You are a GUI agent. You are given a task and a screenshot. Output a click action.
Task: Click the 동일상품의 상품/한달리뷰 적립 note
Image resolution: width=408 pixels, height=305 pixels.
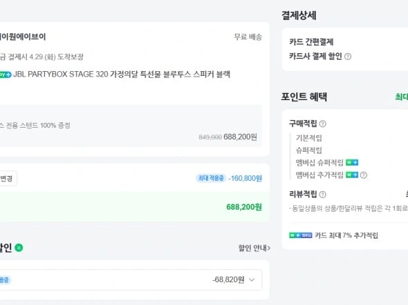point(349,208)
